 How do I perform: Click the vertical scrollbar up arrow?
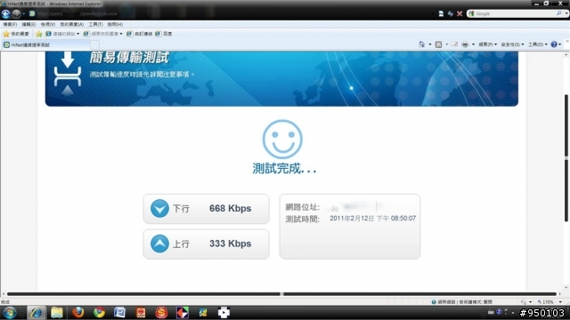(x=566, y=54)
